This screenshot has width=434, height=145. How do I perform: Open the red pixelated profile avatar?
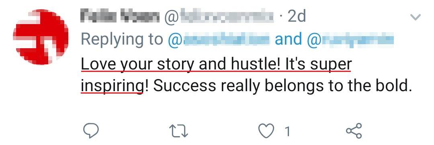tap(41, 37)
